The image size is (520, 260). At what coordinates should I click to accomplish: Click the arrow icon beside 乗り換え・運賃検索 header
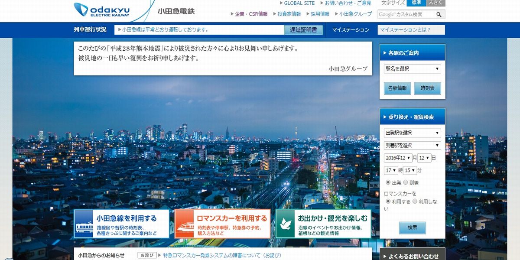(385, 117)
